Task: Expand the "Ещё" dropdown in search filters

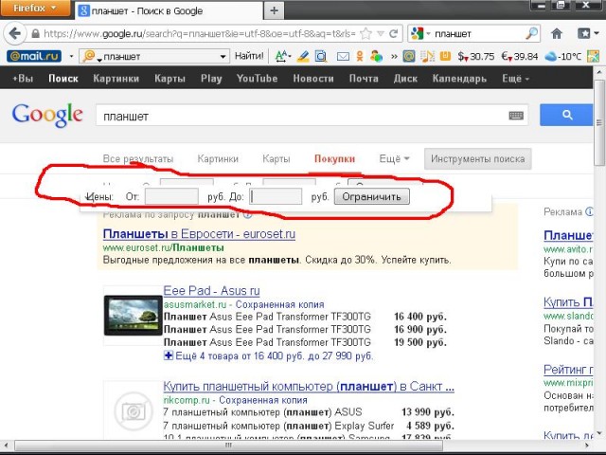Action: tap(394, 159)
